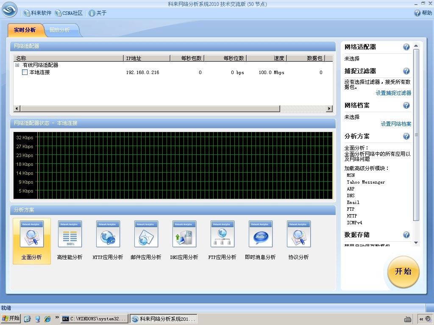This screenshot has height=325, width=434.
Task: Click the side panel's scroll-down arrow
Action: click(416, 242)
